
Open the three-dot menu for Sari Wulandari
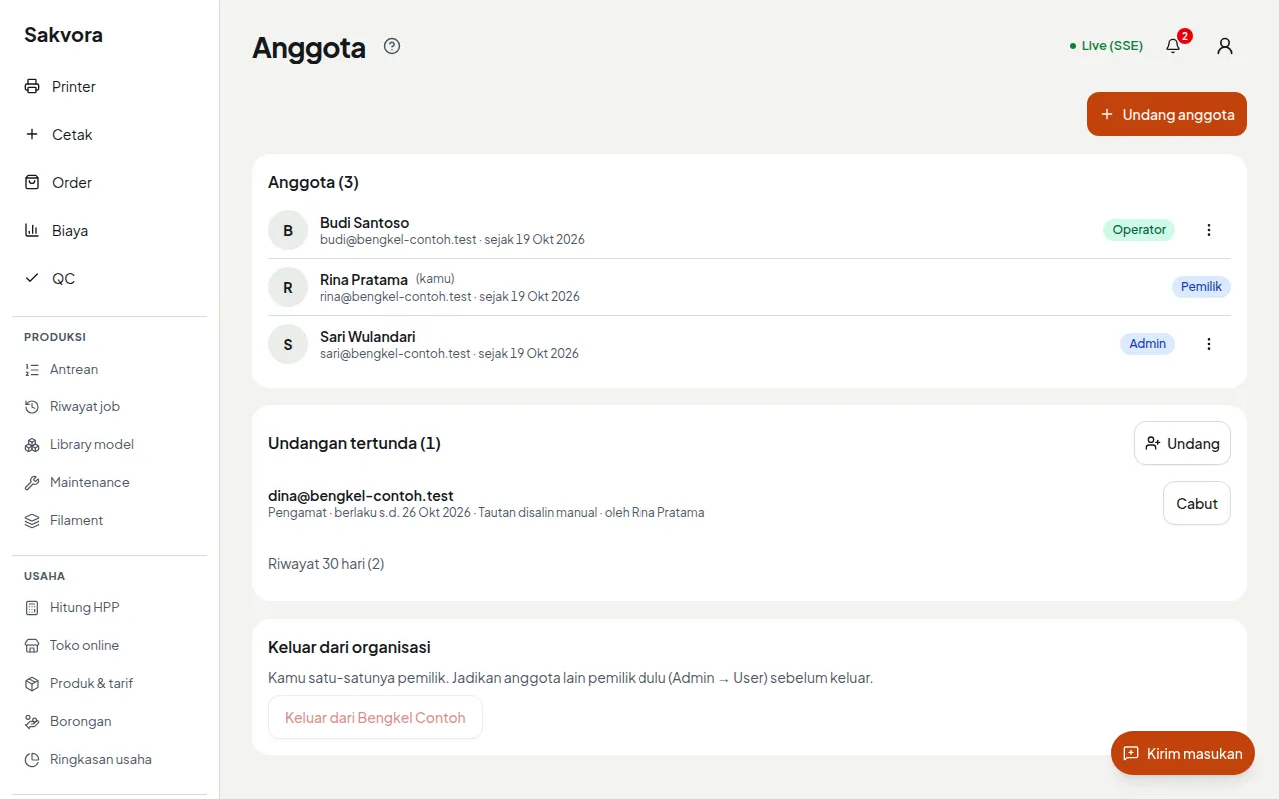coord(1209,344)
